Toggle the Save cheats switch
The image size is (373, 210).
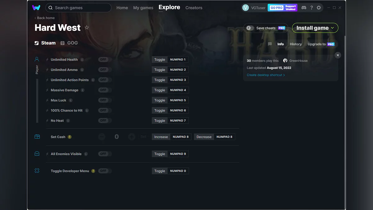pyautogui.click(x=250, y=28)
